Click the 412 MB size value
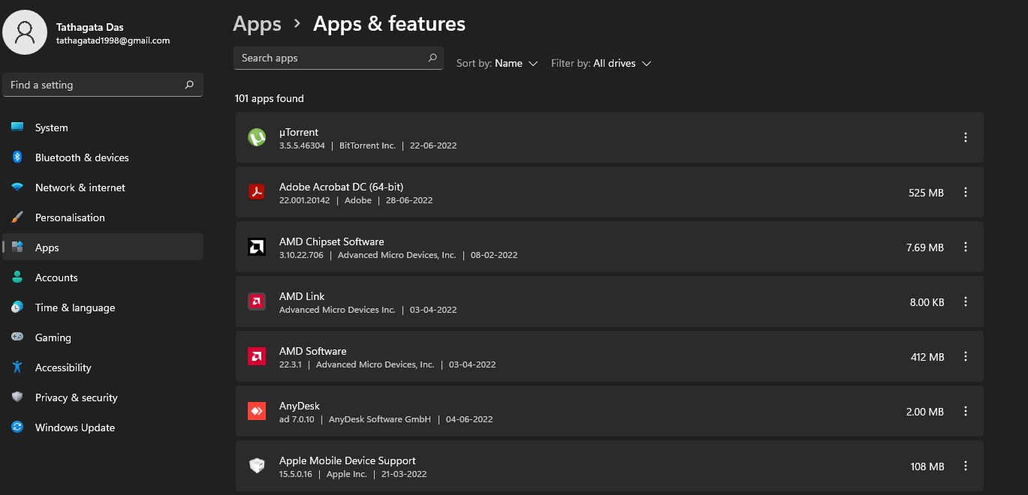Image resolution: width=1028 pixels, height=495 pixels. click(x=927, y=357)
